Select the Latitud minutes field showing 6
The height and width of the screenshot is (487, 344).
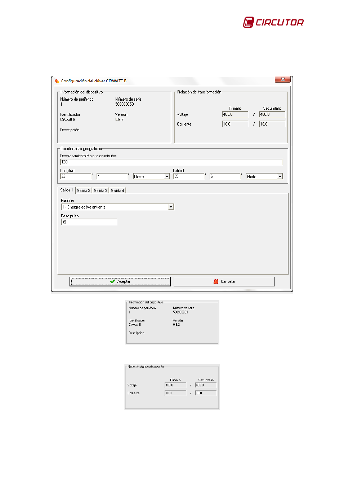coord(225,176)
